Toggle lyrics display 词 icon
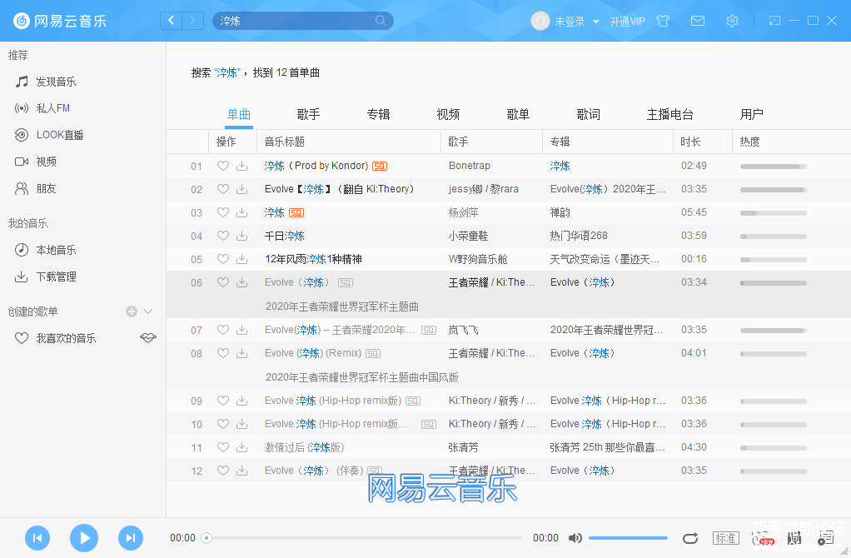The width and height of the screenshot is (851, 558). (794, 539)
